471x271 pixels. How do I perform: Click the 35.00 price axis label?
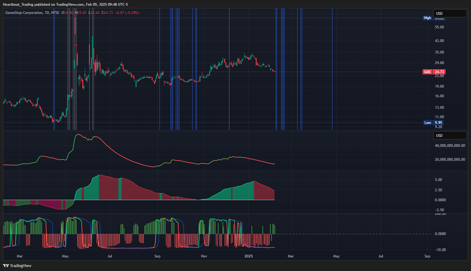click(x=439, y=52)
